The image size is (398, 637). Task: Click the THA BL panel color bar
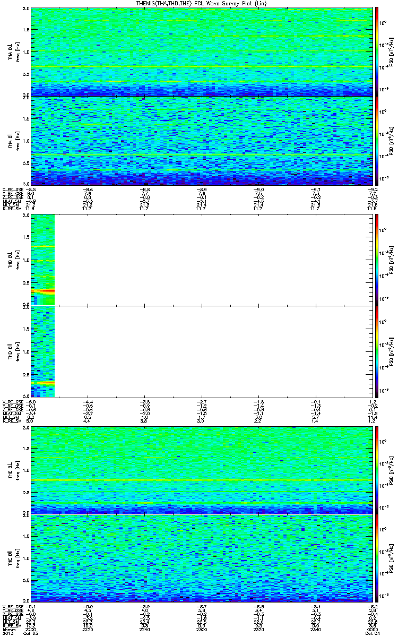click(377, 51)
